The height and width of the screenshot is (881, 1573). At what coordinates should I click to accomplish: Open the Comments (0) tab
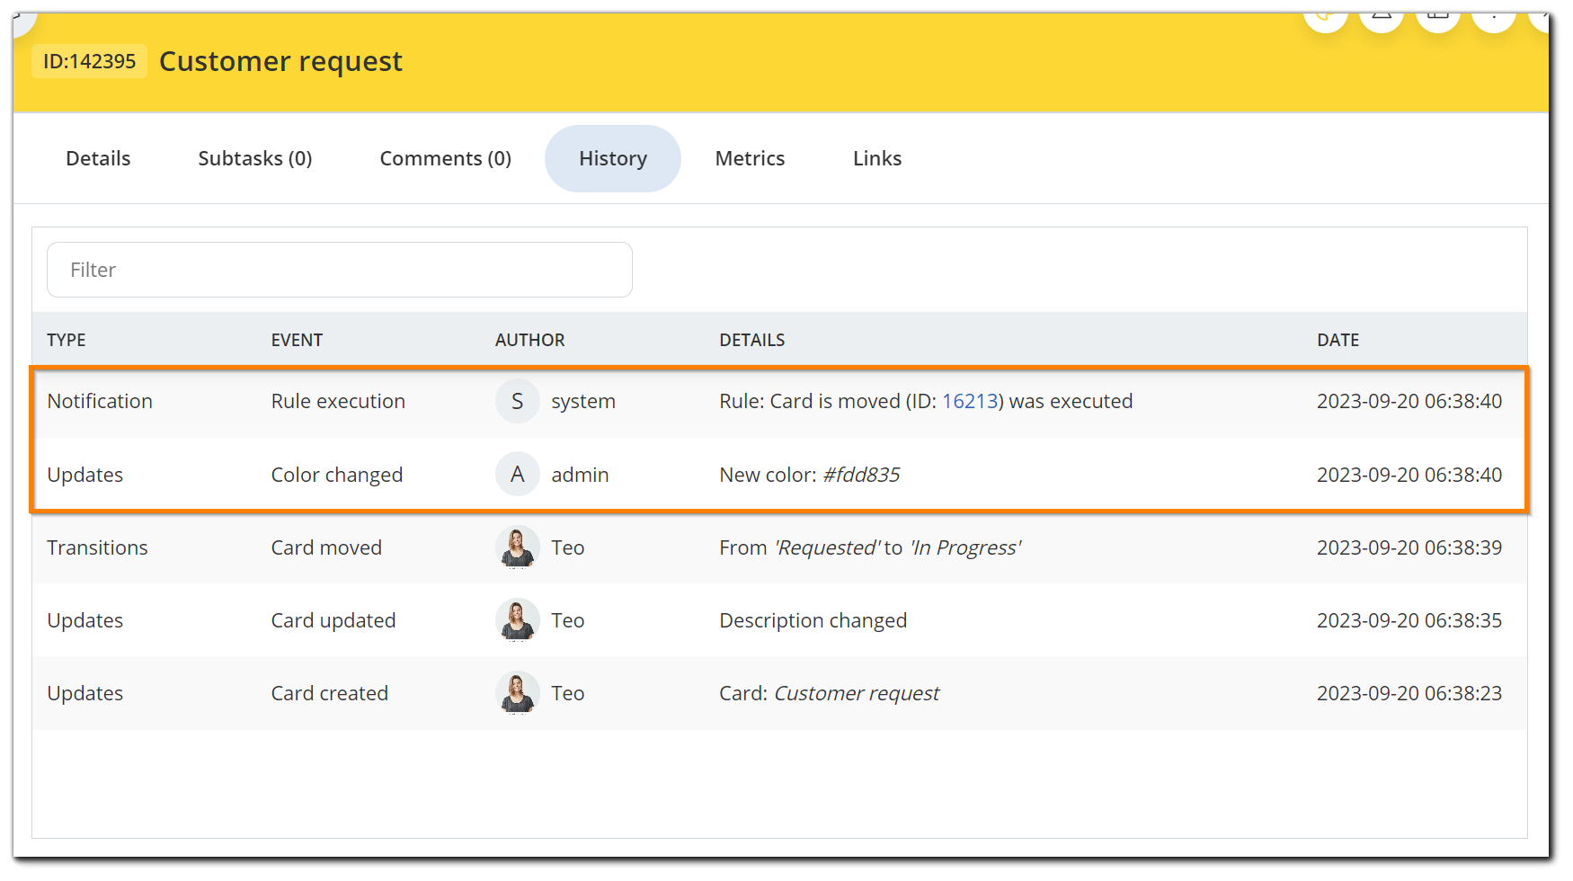[445, 159]
